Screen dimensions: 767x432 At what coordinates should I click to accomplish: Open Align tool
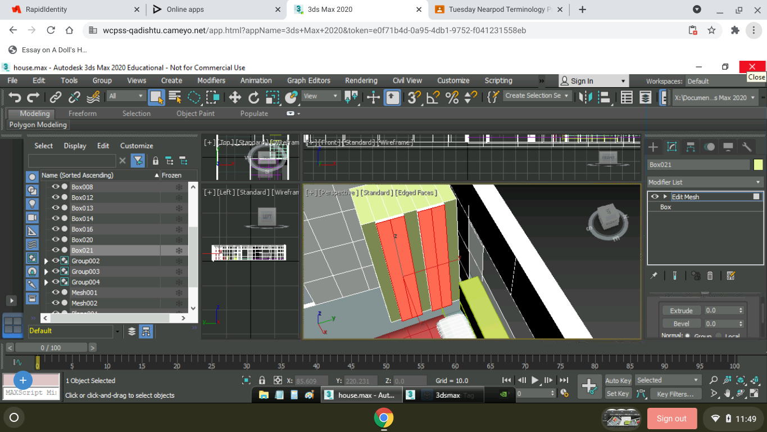(x=604, y=97)
